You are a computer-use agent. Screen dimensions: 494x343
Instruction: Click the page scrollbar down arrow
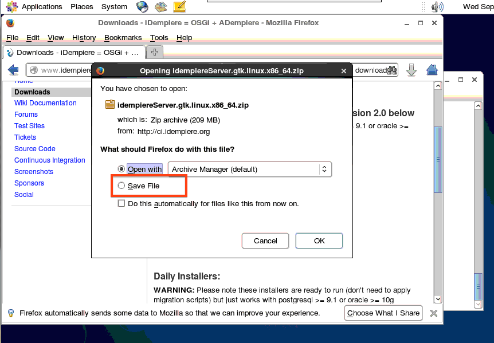[438, 299]
